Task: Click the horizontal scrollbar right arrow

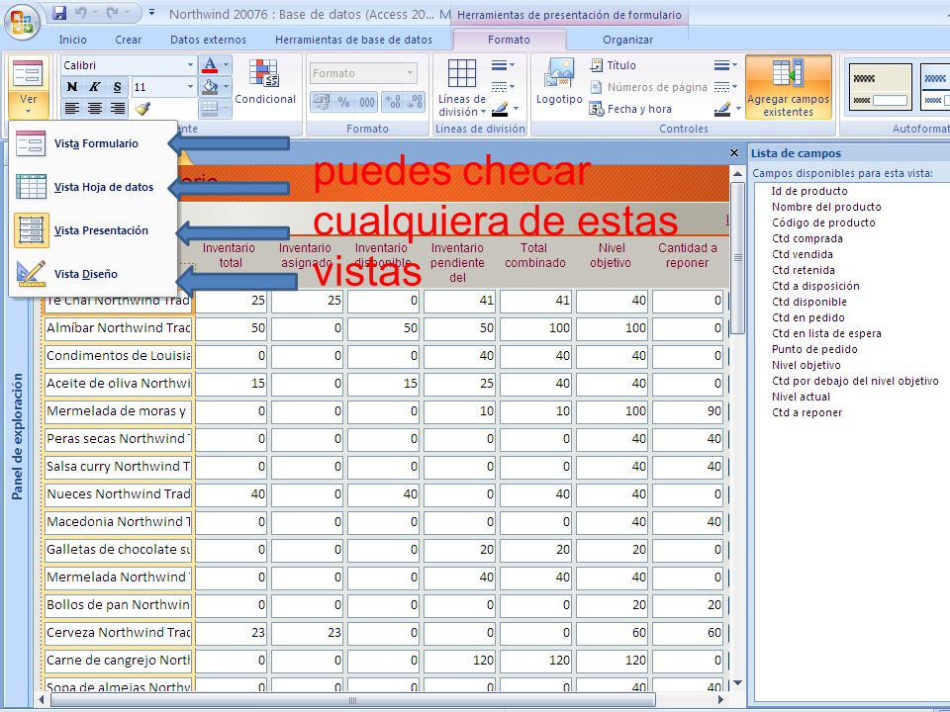Action: click(721, 700)
